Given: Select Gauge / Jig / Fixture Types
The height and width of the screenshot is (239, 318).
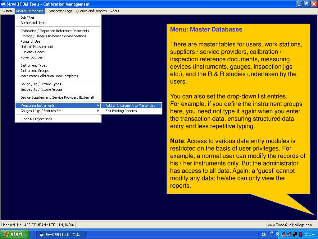Looking at the screenshot, I should click(58, 84).
